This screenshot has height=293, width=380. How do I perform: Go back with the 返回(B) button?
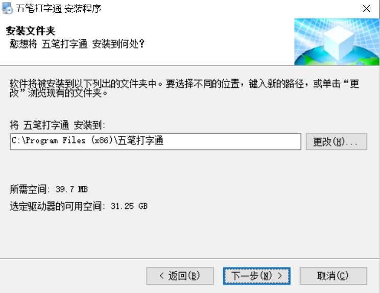(180, 276)
